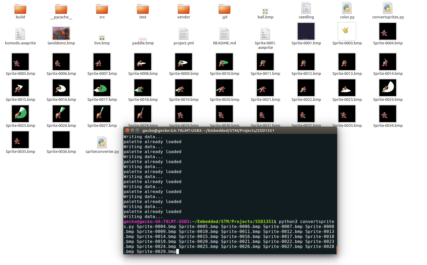Select Sprite-0027.bmp thumbnail

coord(102,114)
